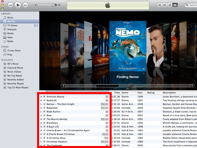The image size is (197, 148).
Task: Open Ping in the sidebar
Action: 10,54
